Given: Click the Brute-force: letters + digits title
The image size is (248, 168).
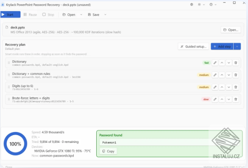Looking at the screenshot, I should [x=31, y=98].
